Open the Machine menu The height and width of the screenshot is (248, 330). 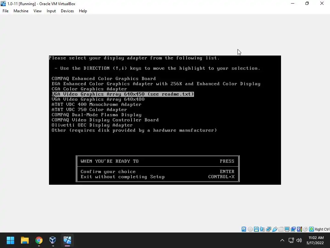[21, 11]
